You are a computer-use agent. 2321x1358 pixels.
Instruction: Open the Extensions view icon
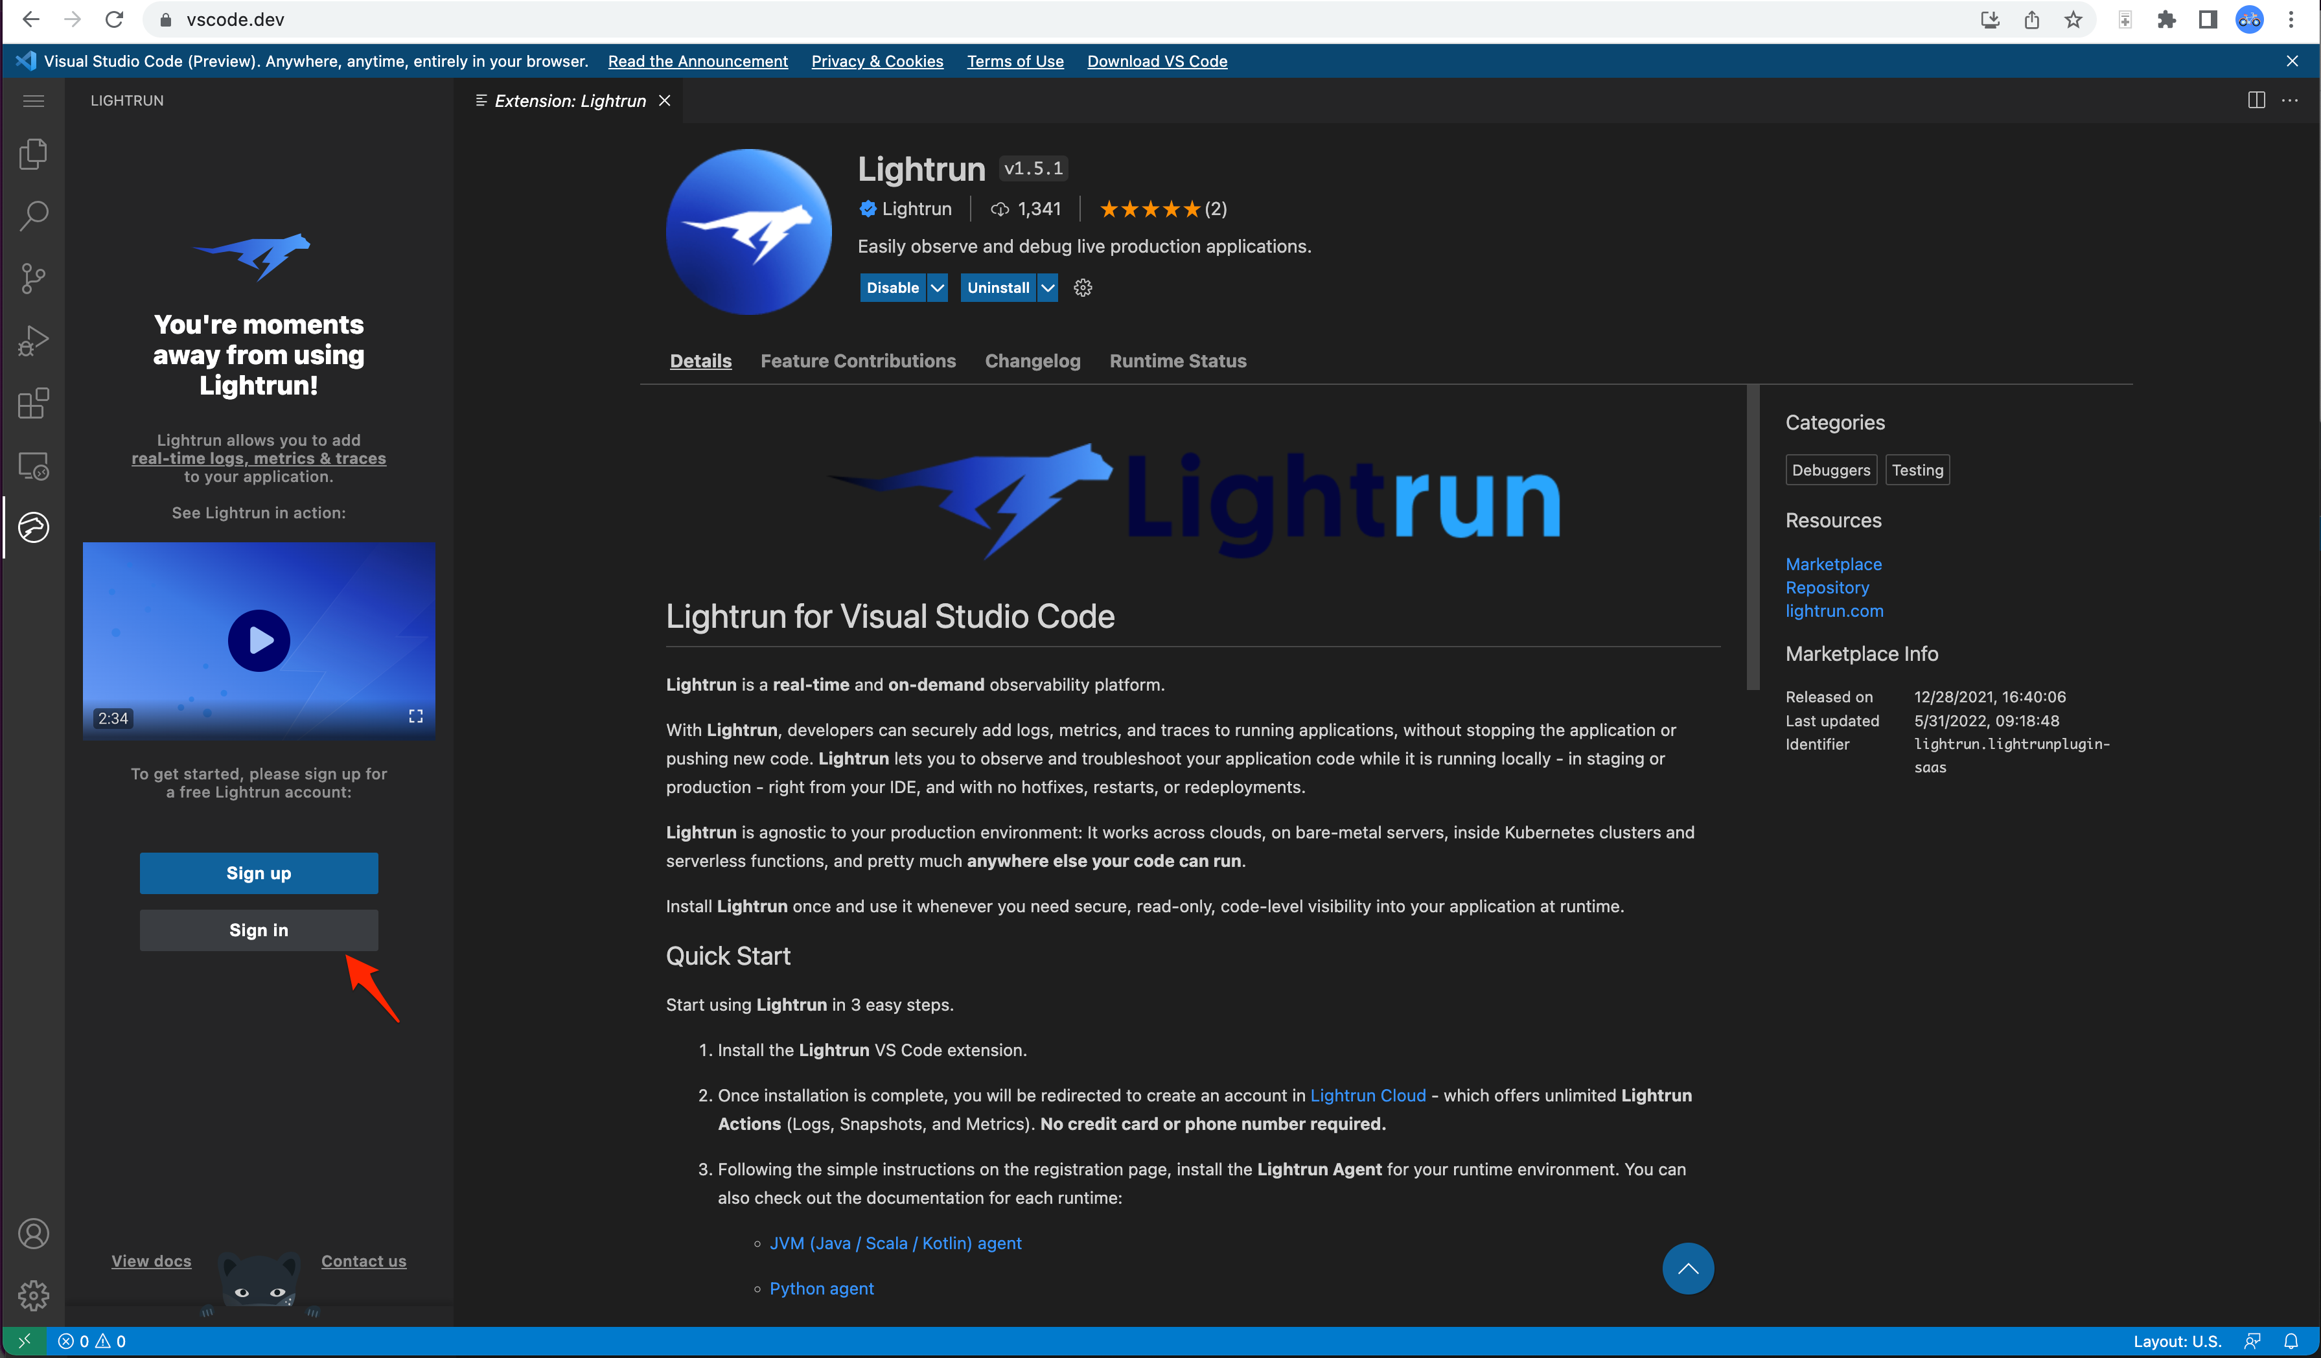pyautogui.click(x=33, y=403)
